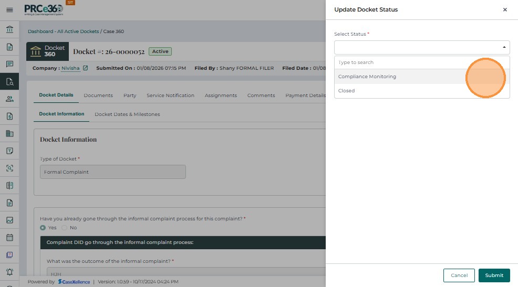The width and height of the screenshot is (518, 287).
Task: Open Docket Dates & Milestones tab
Action: (127, 114)
